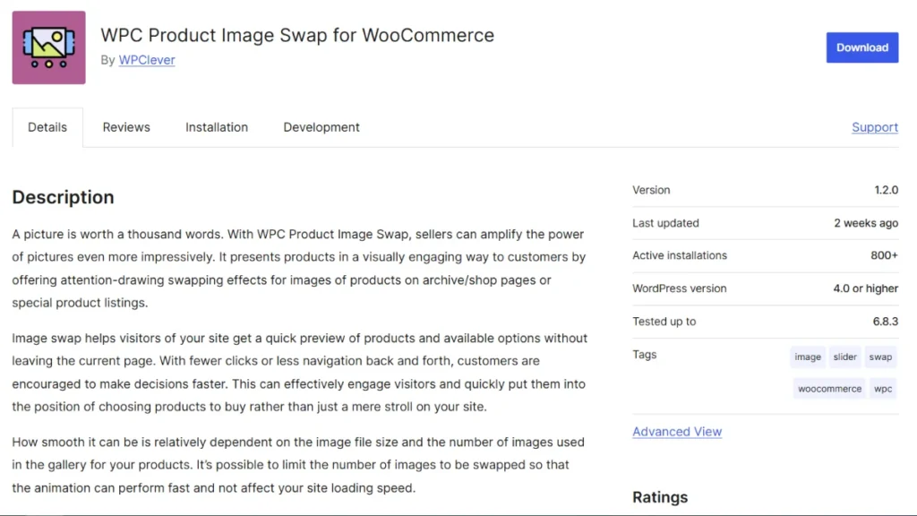This screenshot has height=516, width=917.
Task: Switch to the Reviews tab
Action: click(125, 127)
